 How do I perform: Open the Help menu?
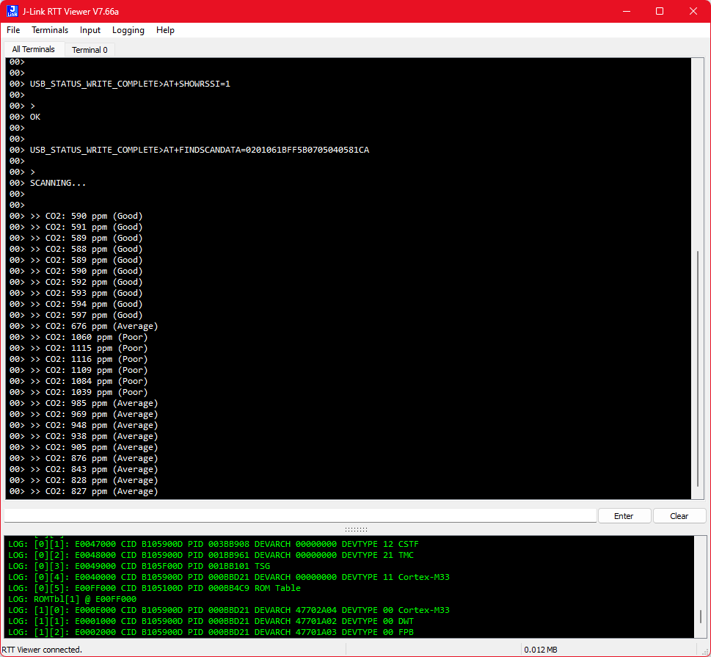(166, 30)
